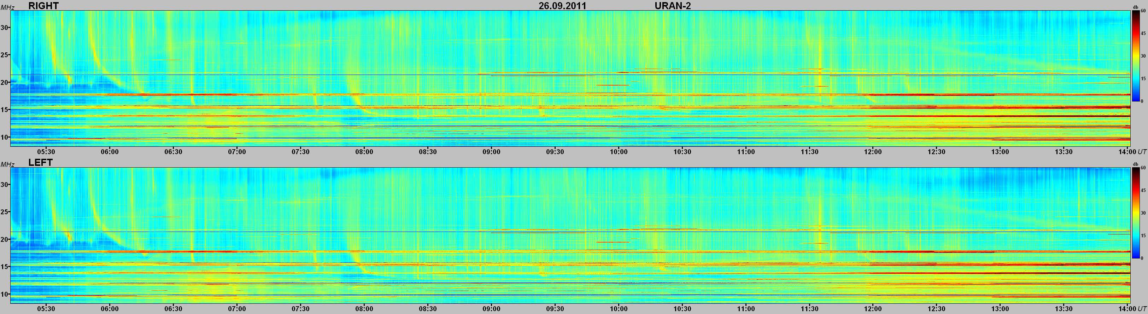Click the LEFT polarization panel label
Image resolution: width=1148 pixels, height=314 pixels.
41,163
